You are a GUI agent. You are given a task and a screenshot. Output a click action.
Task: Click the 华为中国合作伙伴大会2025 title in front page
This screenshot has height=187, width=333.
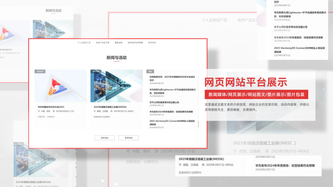coord(51,107)
